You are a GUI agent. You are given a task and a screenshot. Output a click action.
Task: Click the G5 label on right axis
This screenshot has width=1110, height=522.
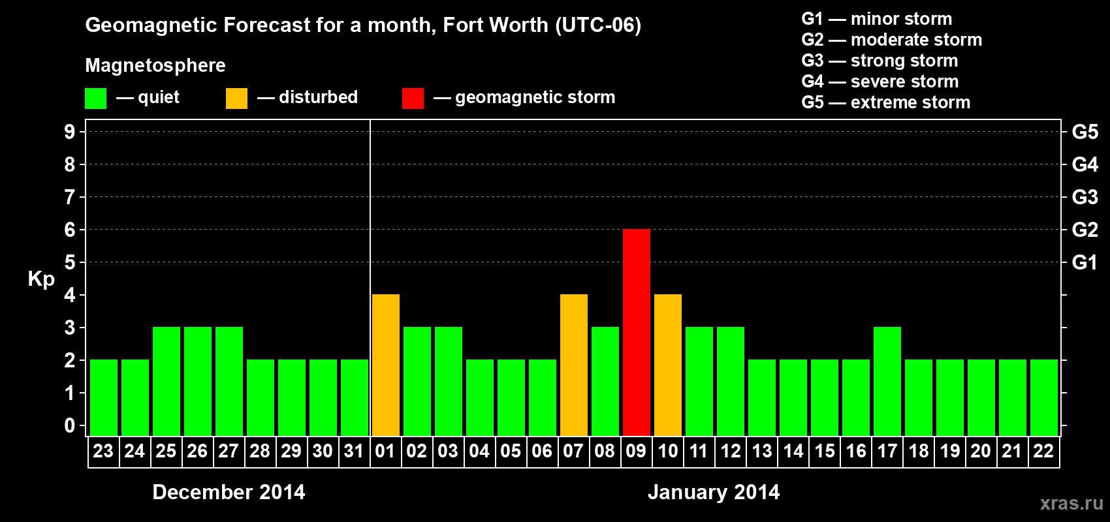[1085, 132]
